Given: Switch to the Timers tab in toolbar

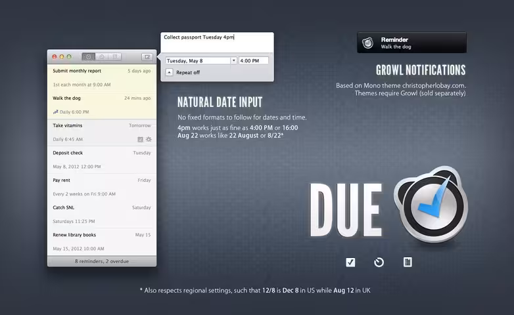Looking at the screenshot, I should (102, 56).
